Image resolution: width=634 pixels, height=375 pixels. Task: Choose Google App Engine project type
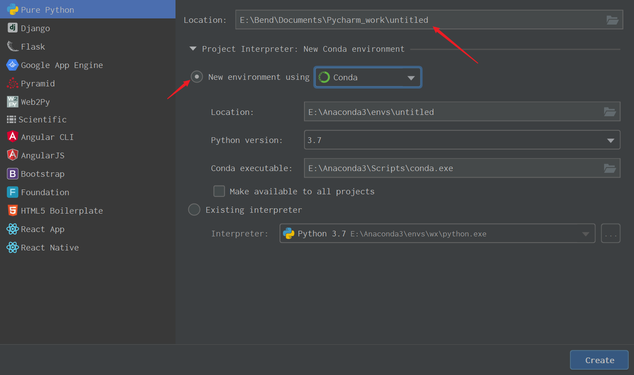[x=88, y=64]
